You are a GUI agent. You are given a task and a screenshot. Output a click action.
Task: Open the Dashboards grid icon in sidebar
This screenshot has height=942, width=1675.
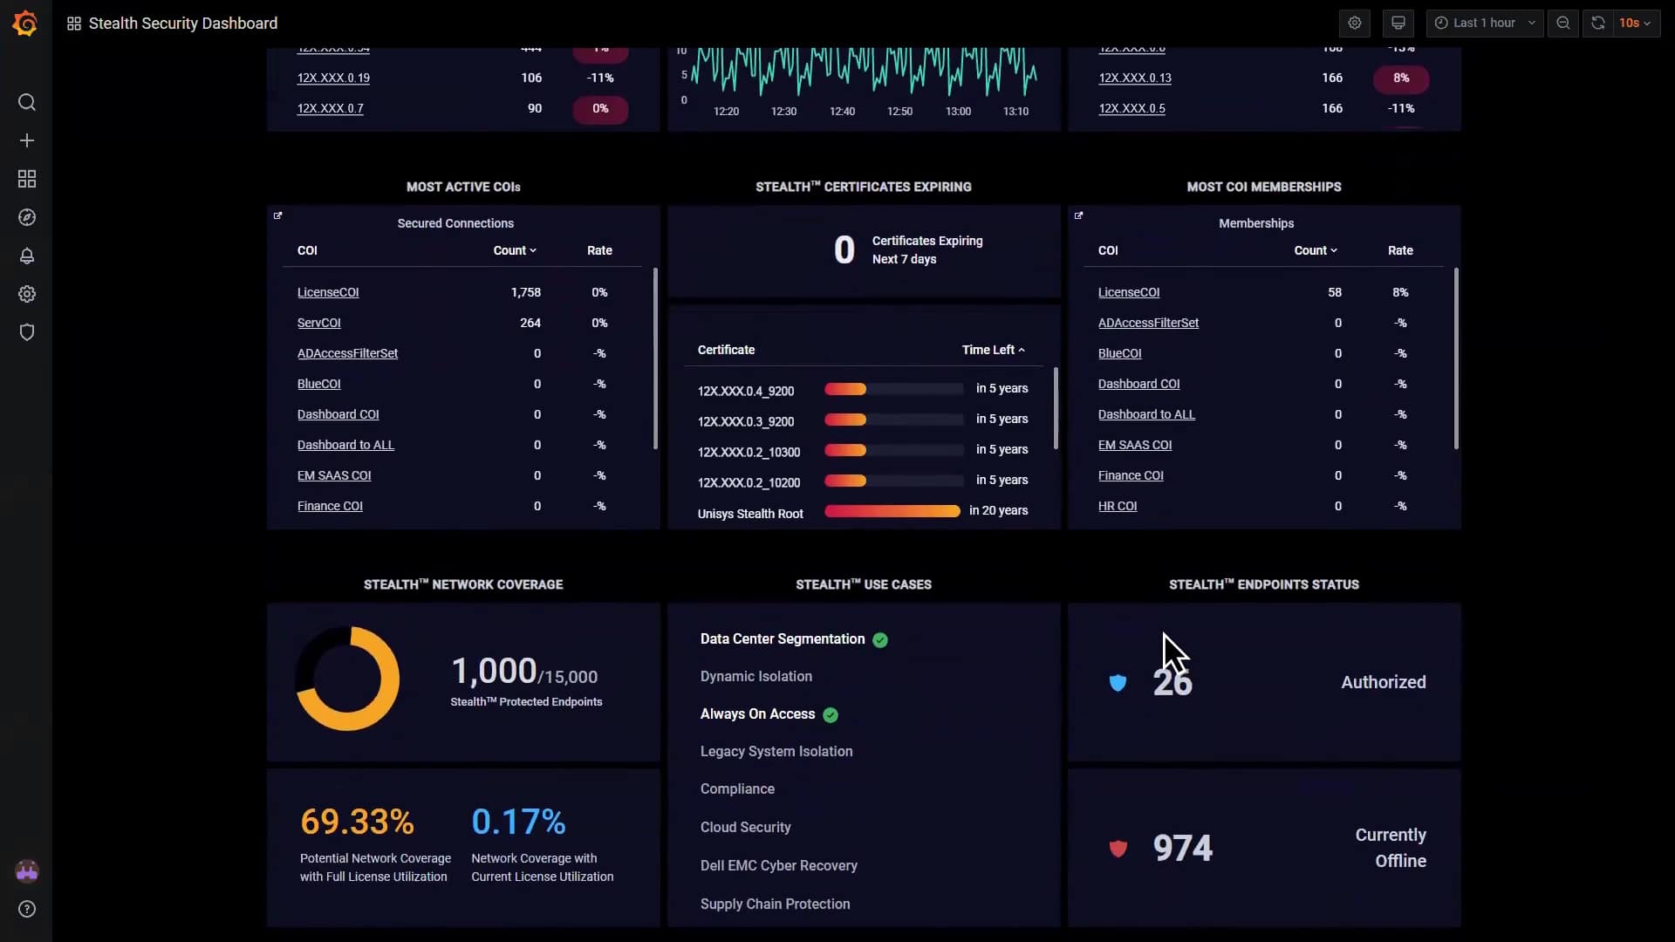[x=27, y=180]
